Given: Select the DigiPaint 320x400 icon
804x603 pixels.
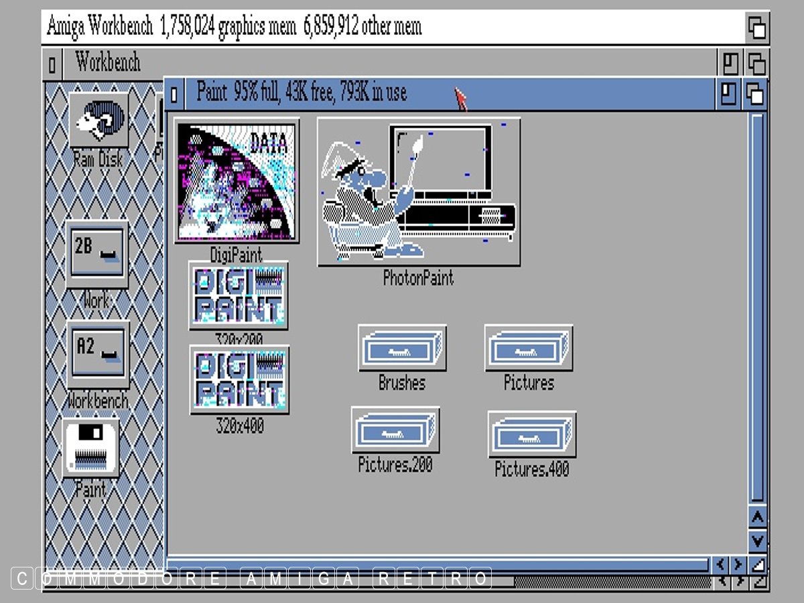Looking at the screenshot, I should [x=239, y=379].
